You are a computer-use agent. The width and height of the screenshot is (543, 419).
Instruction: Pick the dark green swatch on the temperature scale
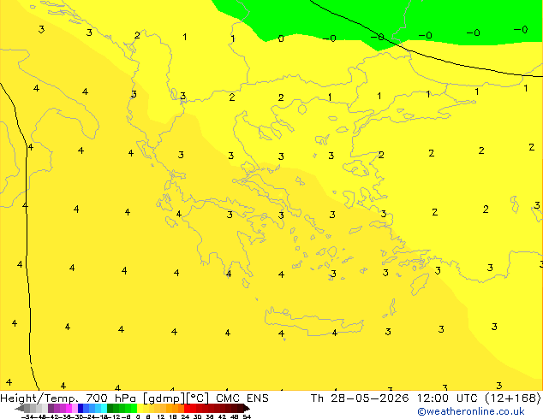[x=110, y=409]
